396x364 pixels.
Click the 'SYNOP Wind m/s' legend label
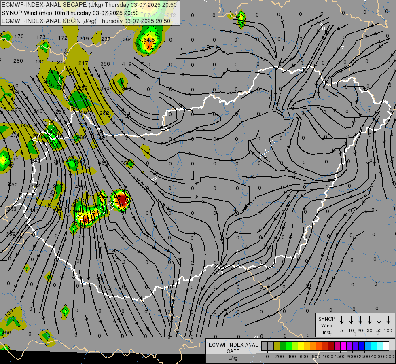[326, 325]
